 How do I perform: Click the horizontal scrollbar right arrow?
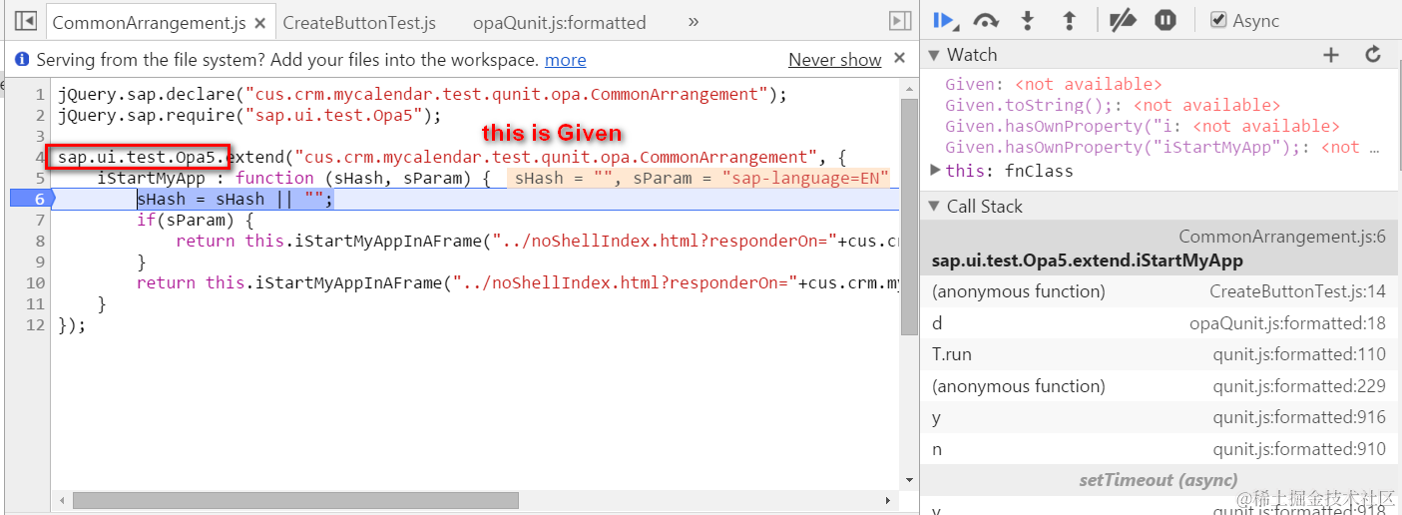click(887, 500)
